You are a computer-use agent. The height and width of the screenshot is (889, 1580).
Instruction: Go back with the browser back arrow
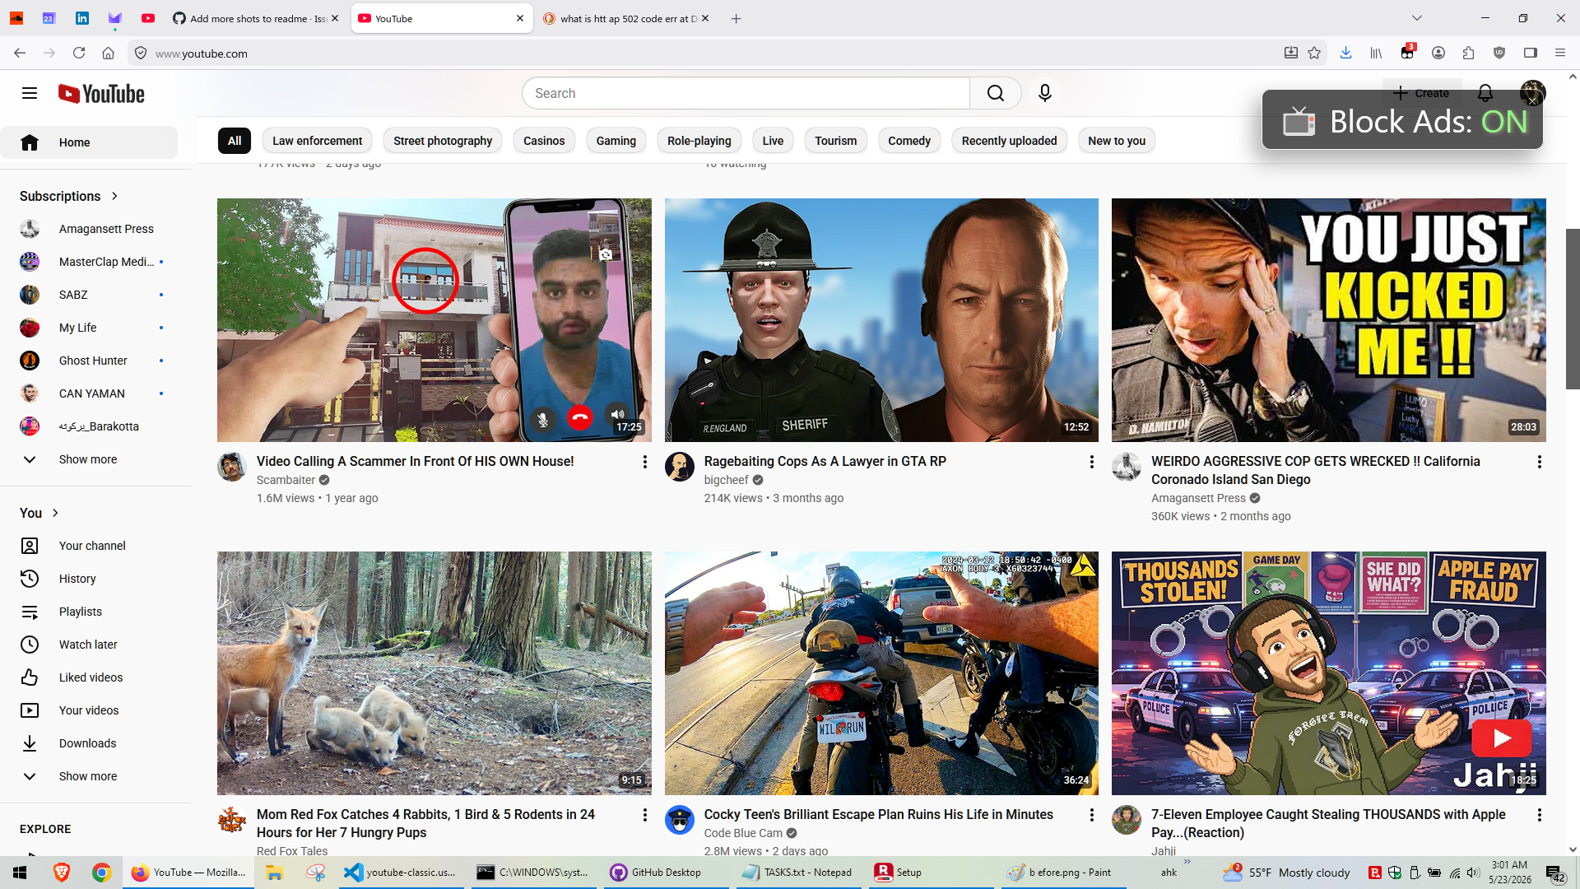20,54
